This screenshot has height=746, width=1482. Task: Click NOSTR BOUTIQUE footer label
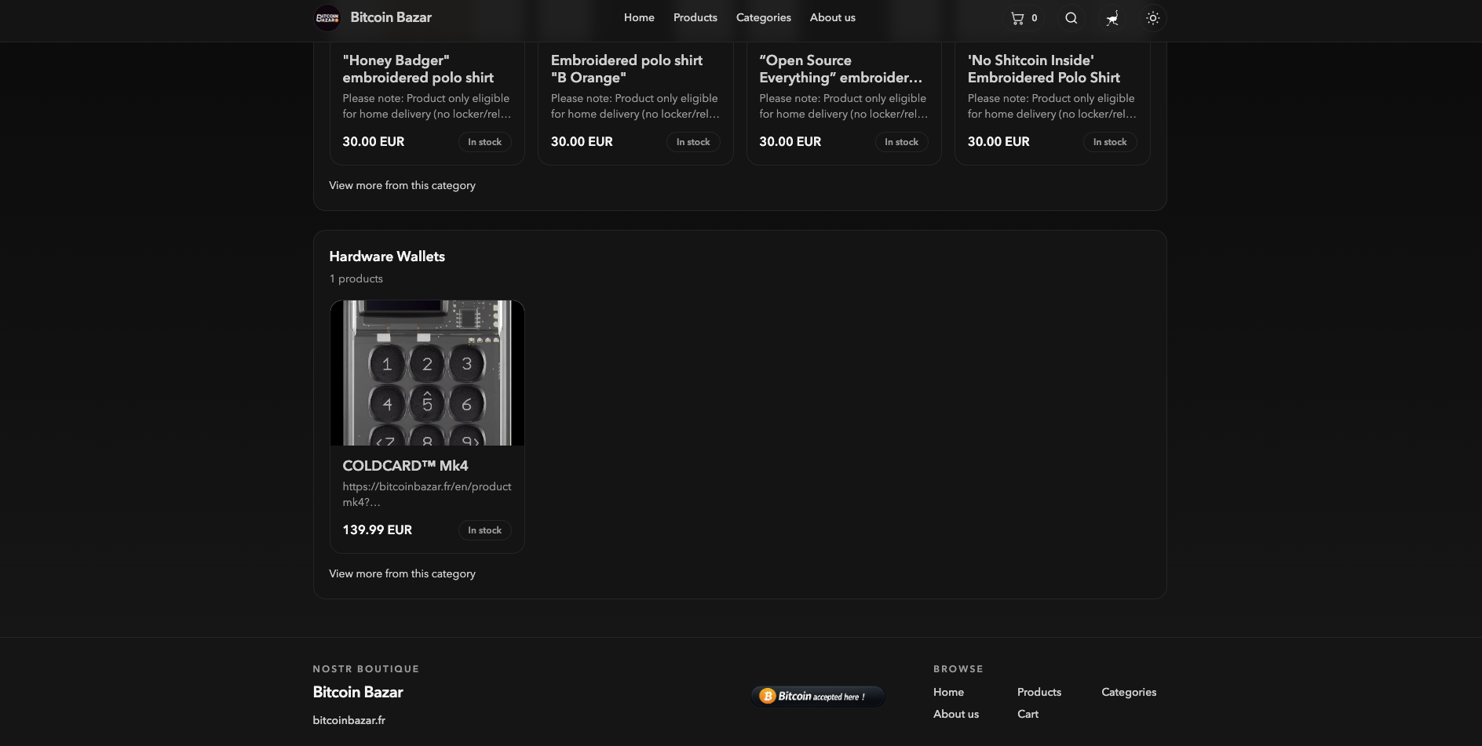pyautogui.click(x=366, y=669)
